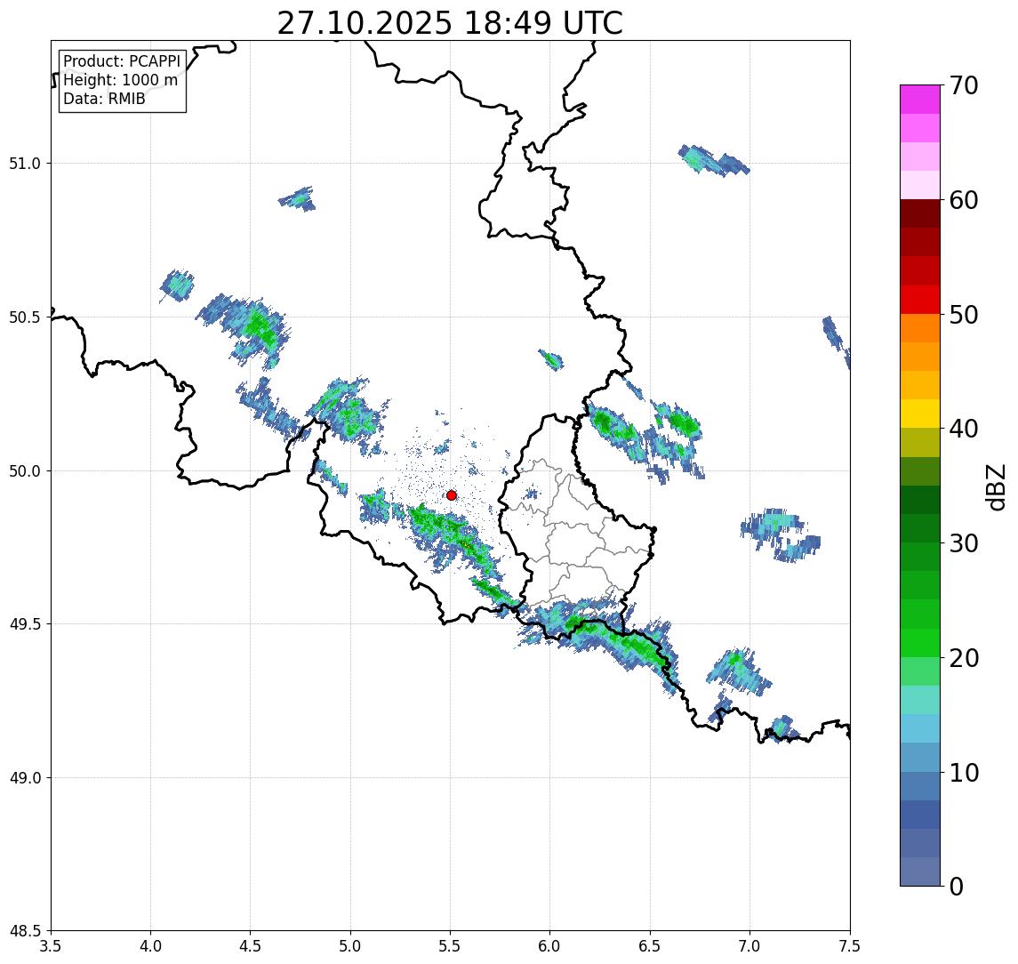Click the red radar location marker

[x=452, y=495]
